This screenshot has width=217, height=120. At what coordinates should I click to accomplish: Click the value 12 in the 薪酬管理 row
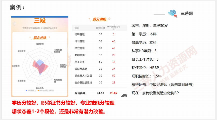pos(100,55)
